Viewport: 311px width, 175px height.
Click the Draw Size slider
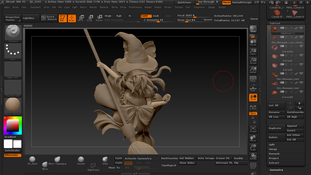(195, 20)
